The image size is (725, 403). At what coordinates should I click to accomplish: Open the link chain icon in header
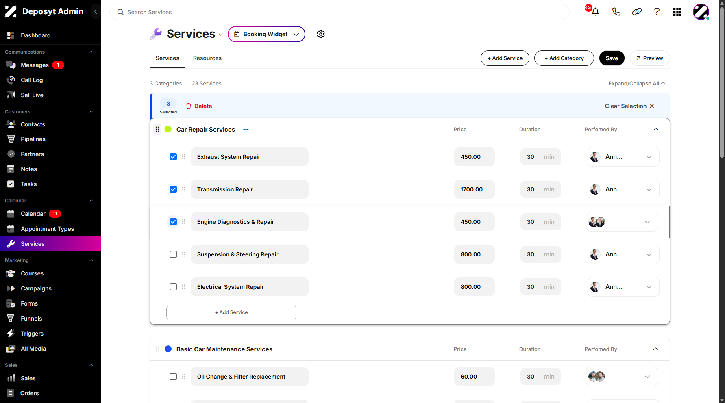click(x=637, y=12)
